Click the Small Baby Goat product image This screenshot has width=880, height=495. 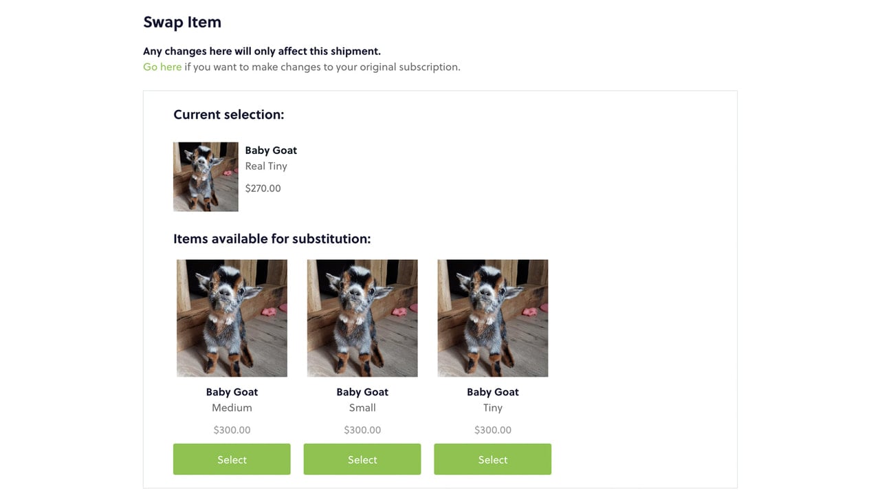click(x=362, y=318)
